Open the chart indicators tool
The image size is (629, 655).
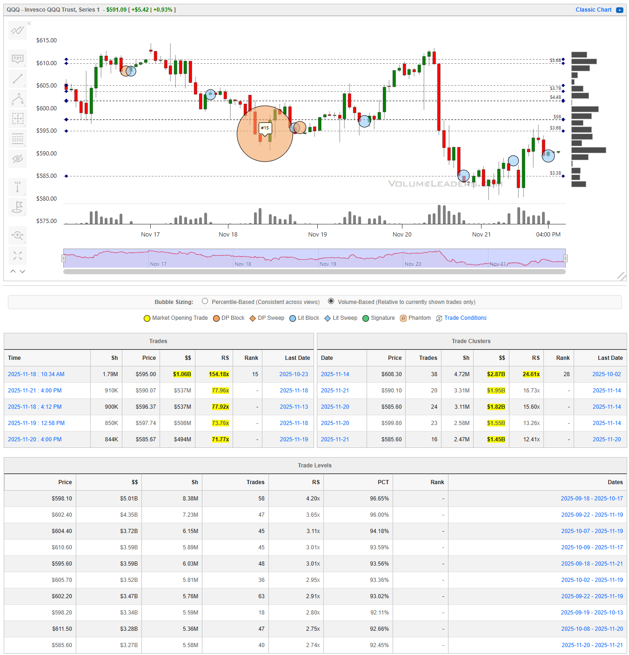coord(18,31)
